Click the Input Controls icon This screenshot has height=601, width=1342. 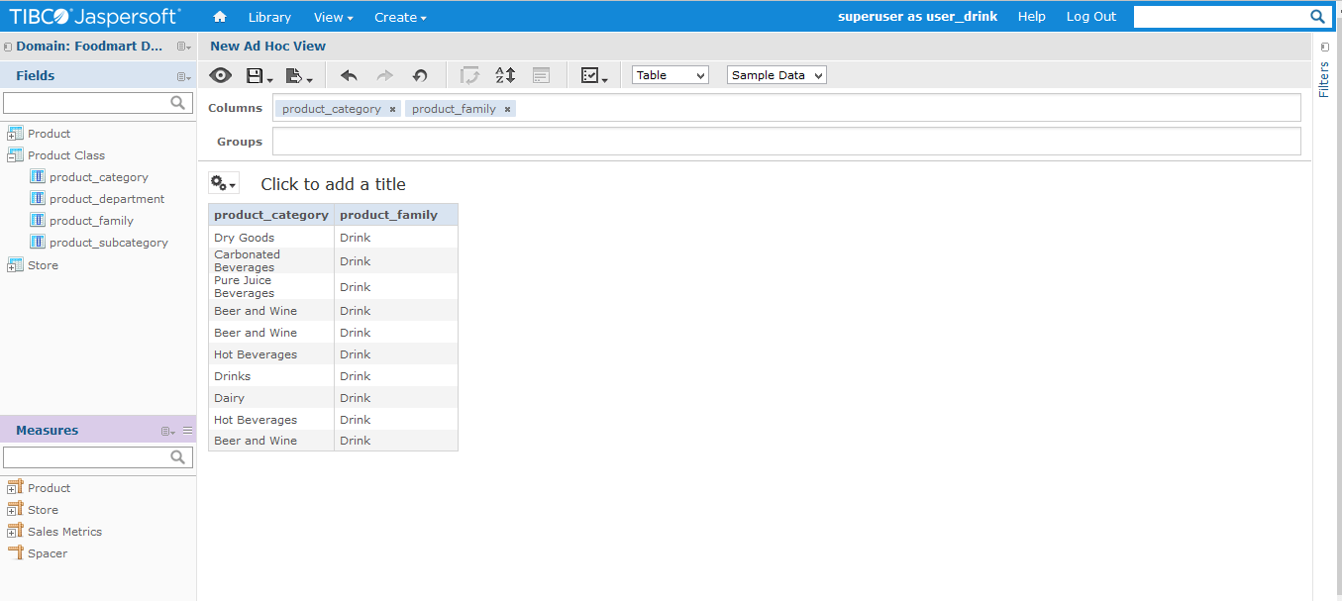[x=541, y=75]
